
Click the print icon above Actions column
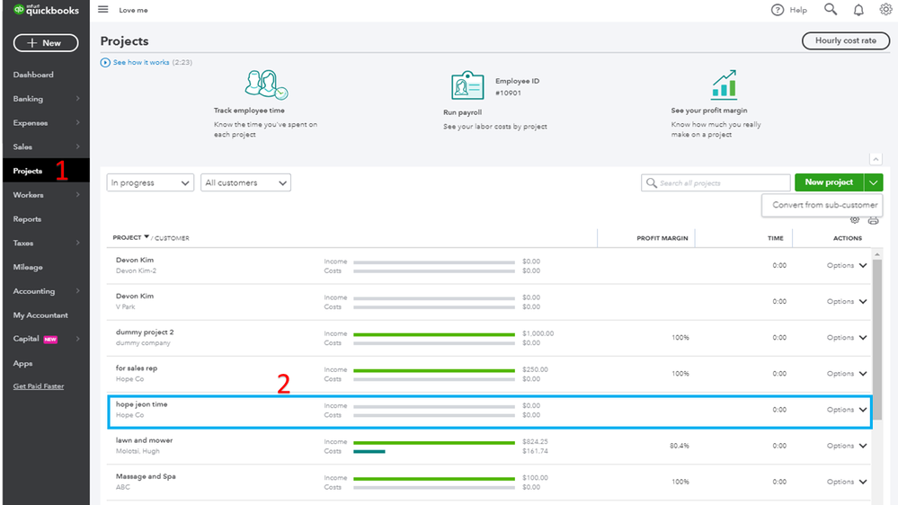pyautogui.click(x=873, y=220)
